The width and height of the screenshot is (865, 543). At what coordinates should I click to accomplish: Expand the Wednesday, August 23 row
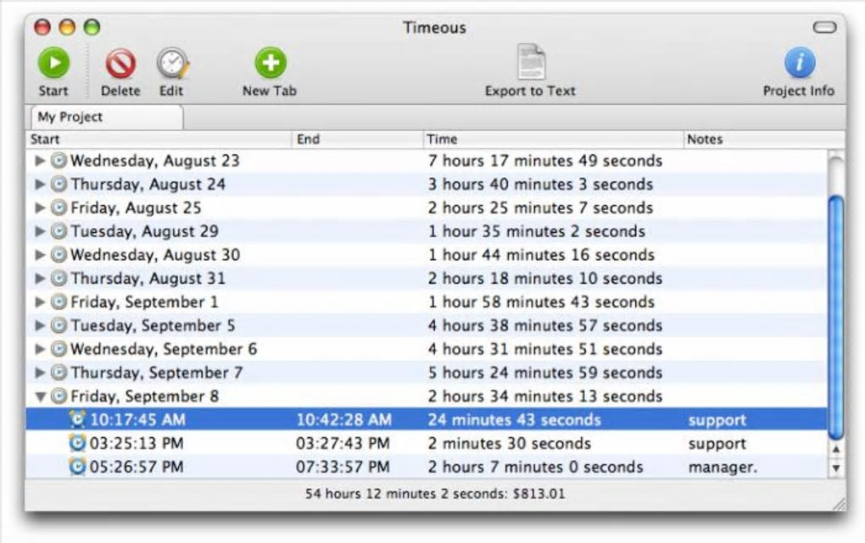coord(40,160)
